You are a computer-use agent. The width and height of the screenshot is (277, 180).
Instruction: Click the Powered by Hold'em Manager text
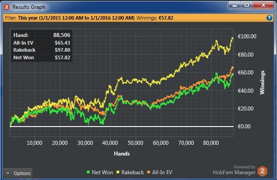click(x=234, y=170)
